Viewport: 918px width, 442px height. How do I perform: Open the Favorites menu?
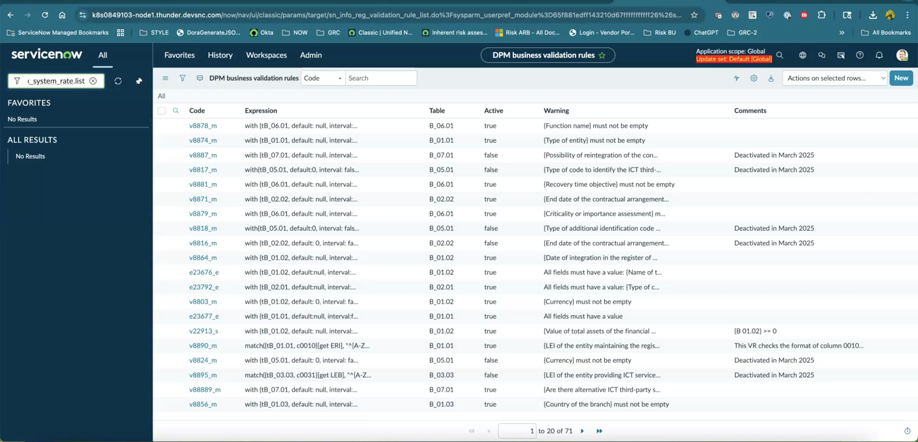tap(180, 55)
